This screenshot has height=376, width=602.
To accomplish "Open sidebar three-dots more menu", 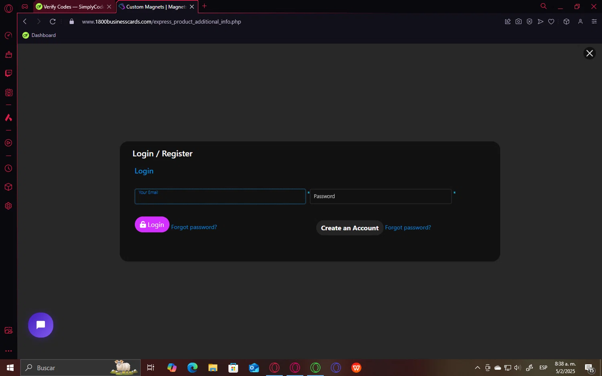I will (x=8, y=351).
